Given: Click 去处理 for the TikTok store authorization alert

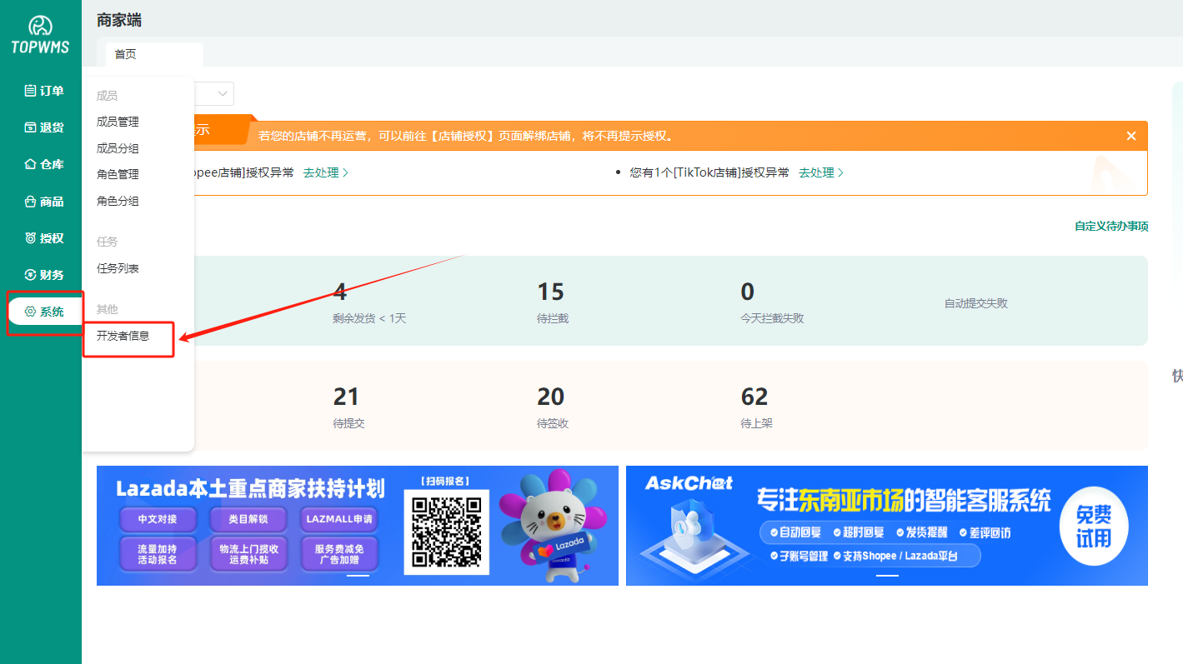Looking at the screenshot, I should click(x=821, y=172).
